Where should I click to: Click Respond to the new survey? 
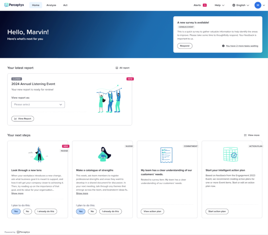coord(185,46)
